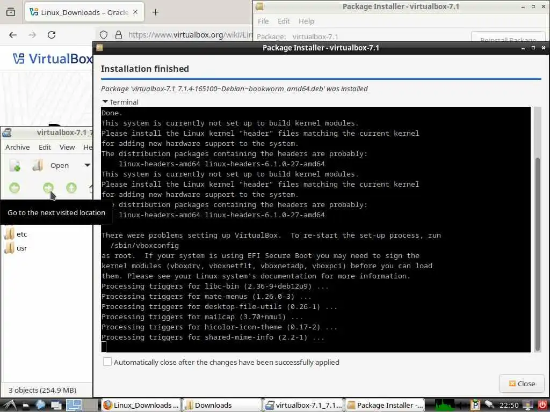The width and height of the screenshot is (550, 412).
Task: Open Help menu in background Package Installer
Action: [306, 21]
